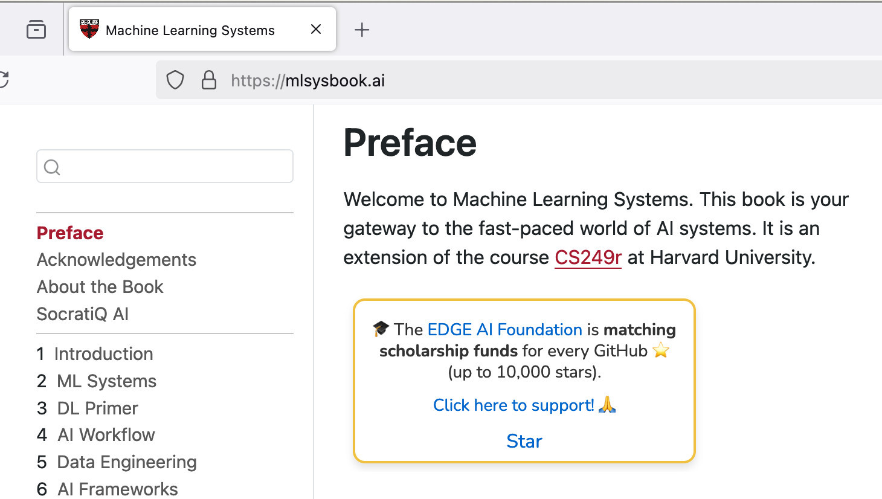Click the tracking protection shield icon
The image size is (882, 499).
(175, 80)
